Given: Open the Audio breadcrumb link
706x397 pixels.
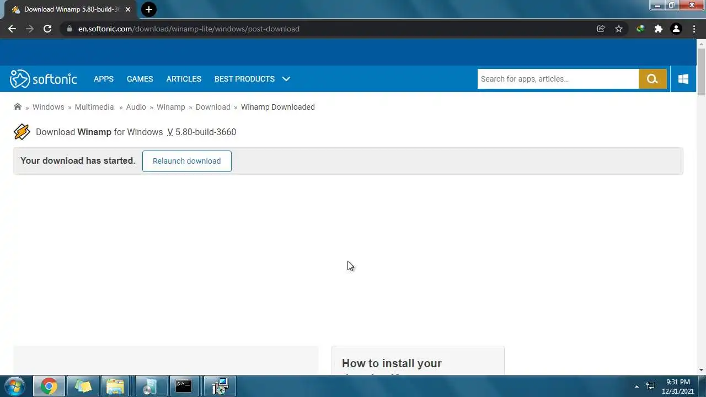Looking at the screenshot, I should [136, 107].
